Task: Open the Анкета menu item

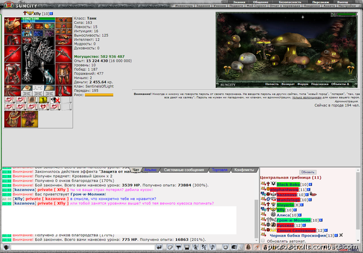Action: pyautogui.click(x=329, y=6)
